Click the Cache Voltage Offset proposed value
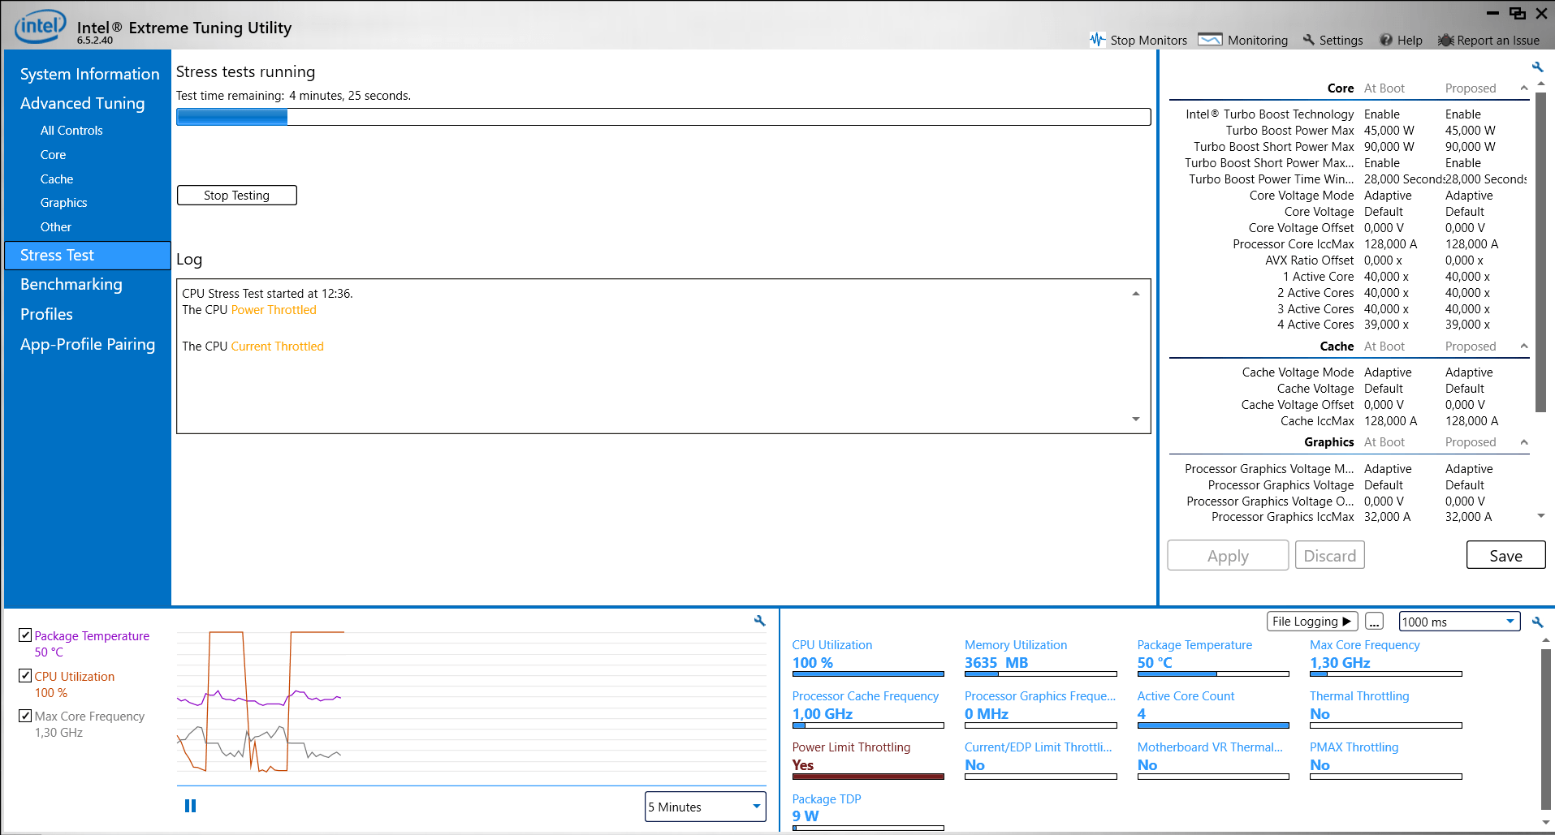Viewport: 1555px width, 835px height. [1465, 405]
